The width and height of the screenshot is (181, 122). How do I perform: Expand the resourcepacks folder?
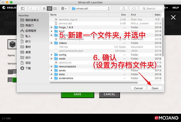(x=51, y=67)
